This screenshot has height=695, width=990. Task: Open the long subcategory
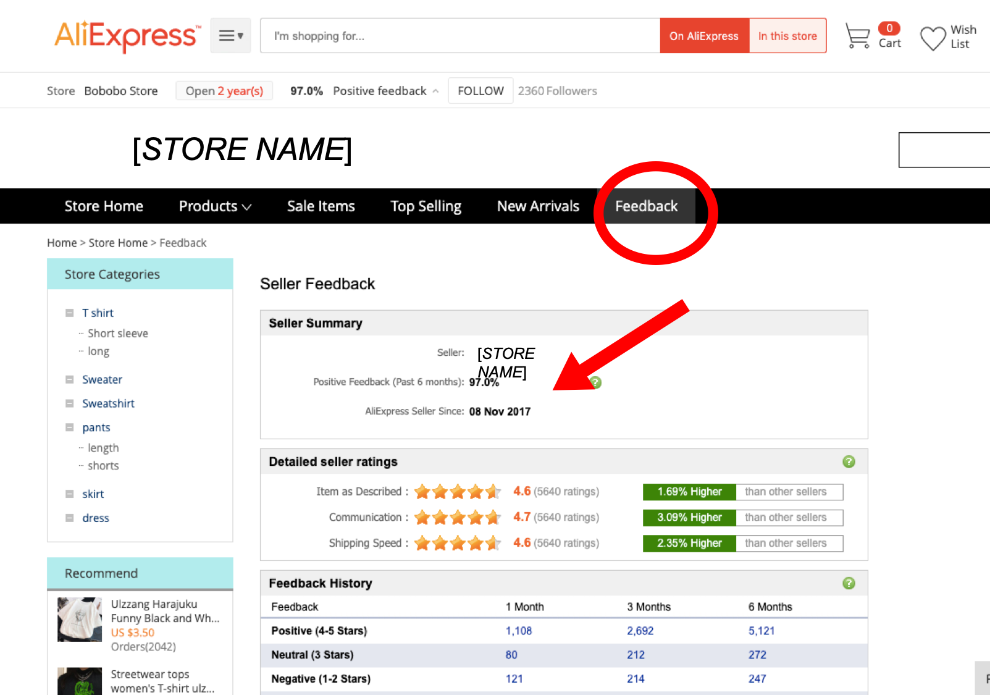99,352
